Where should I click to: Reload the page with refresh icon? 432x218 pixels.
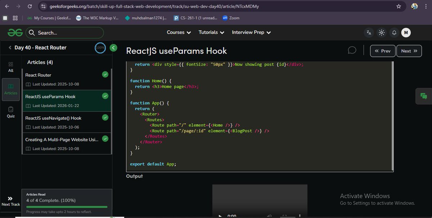(30, 6)
